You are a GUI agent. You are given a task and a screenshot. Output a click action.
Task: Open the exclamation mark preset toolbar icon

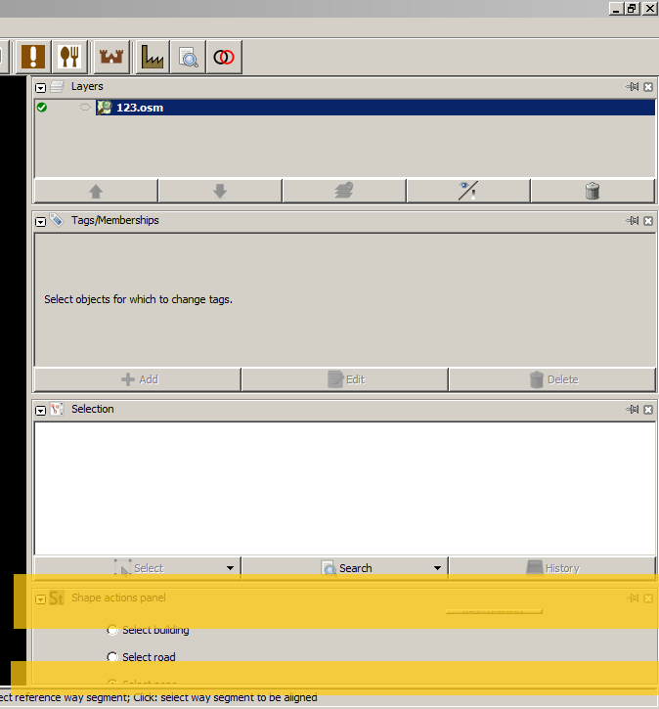point(33,57)
